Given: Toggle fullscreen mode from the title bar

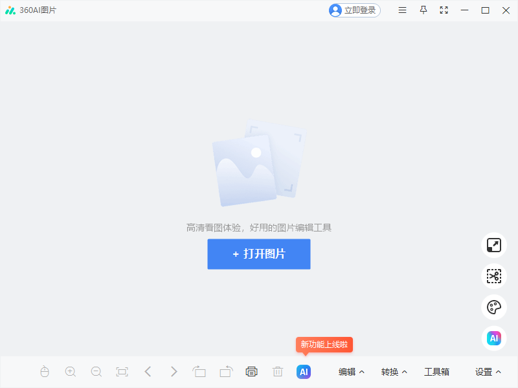Looking at the screenshot, I should tap(444, 10).
